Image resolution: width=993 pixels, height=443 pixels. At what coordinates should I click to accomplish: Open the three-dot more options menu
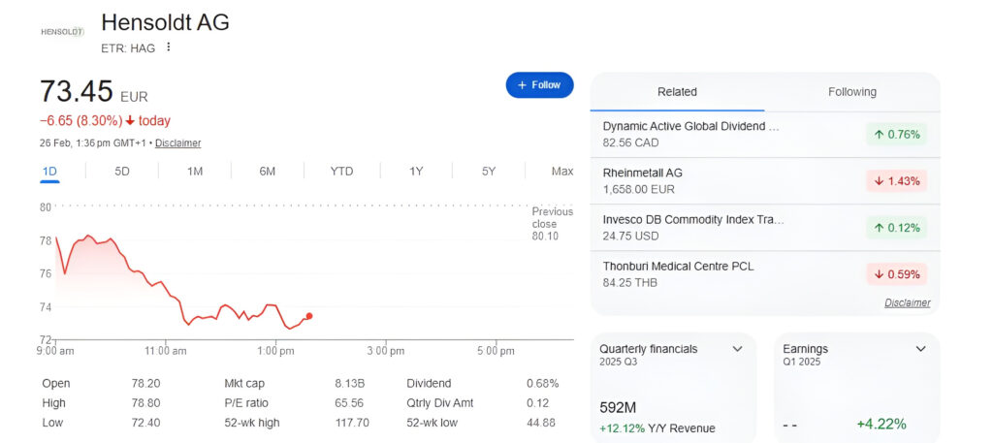[x=168, y=47]
